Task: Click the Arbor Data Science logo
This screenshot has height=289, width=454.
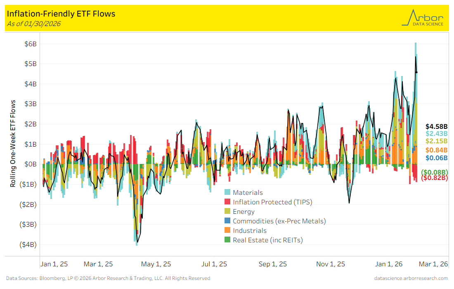Action: coord(423,18)
